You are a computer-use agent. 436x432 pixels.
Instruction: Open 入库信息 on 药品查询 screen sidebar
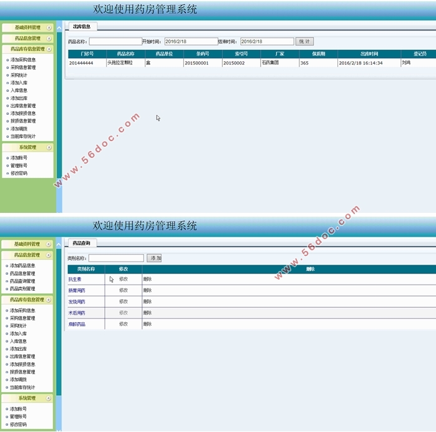18,341
